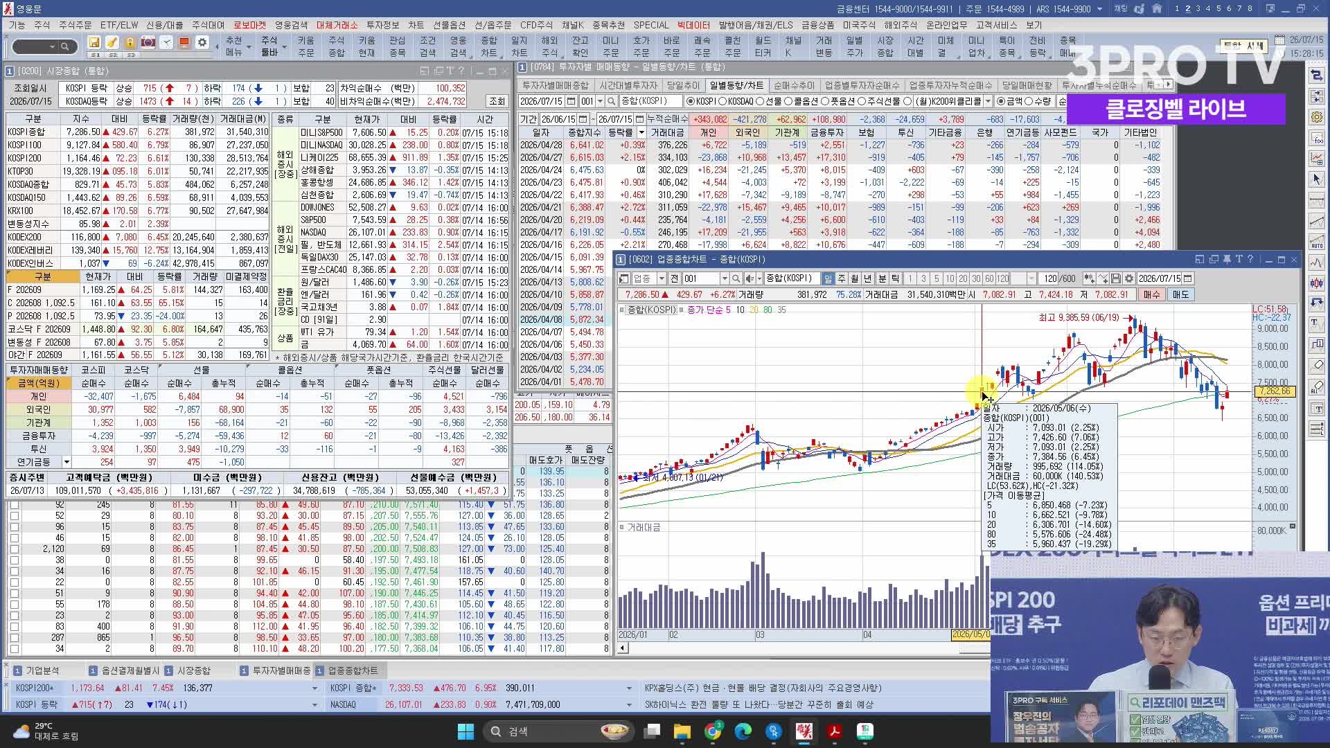This screenshot has height=748, width=1330.
Task: Click the floppy disk save screen icon
Action: pos(94,42)
